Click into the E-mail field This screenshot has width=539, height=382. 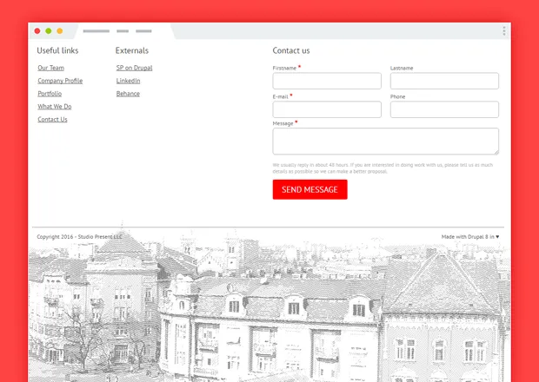327,109
